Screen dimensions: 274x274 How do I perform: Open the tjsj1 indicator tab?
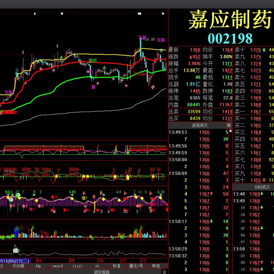tap(77, 266)
